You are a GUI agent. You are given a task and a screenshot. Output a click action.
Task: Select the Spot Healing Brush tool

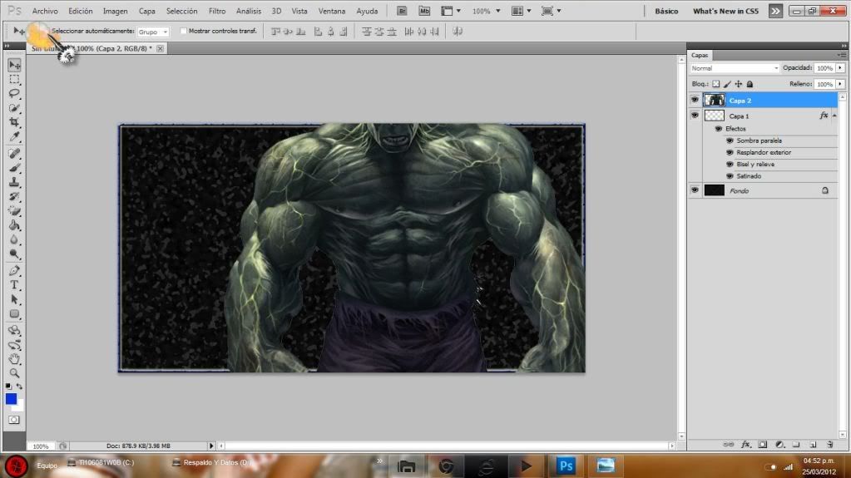pyautogui.click(x=15, y=154)
